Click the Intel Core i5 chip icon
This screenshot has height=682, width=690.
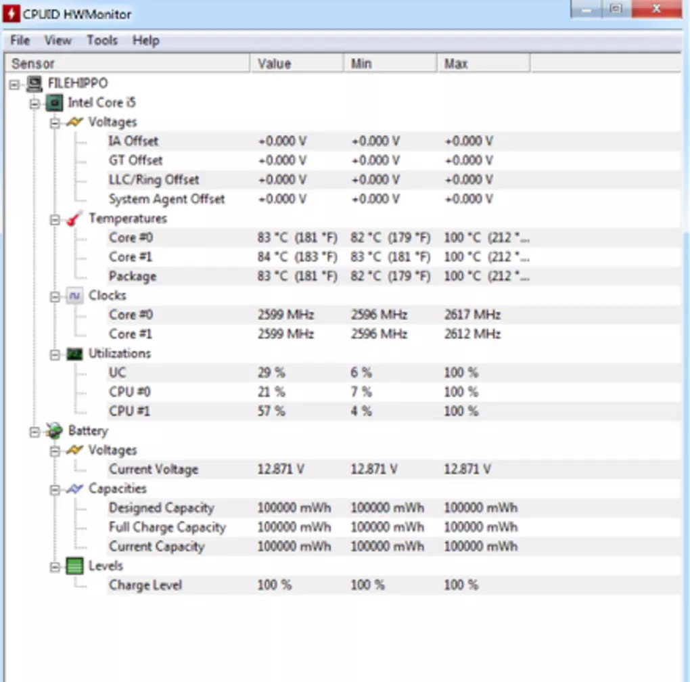point(55,103)
